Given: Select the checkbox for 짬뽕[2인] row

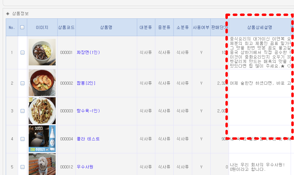Looking at the screenshot, I should click(22, 83).
